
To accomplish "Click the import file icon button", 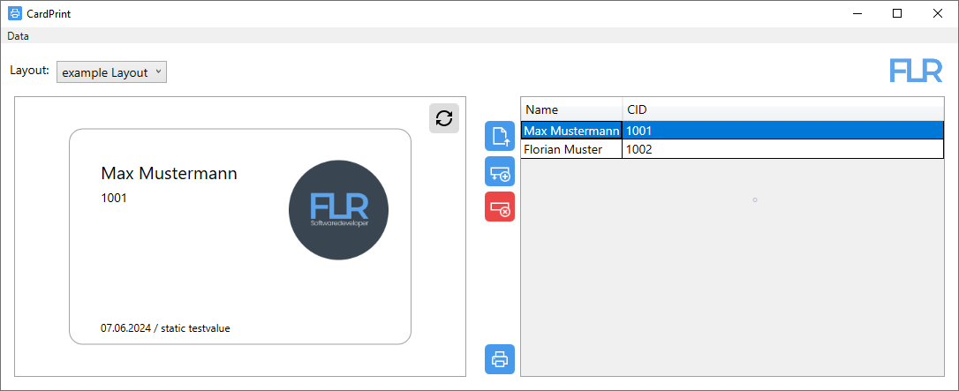I will click(x=500, y=136).
